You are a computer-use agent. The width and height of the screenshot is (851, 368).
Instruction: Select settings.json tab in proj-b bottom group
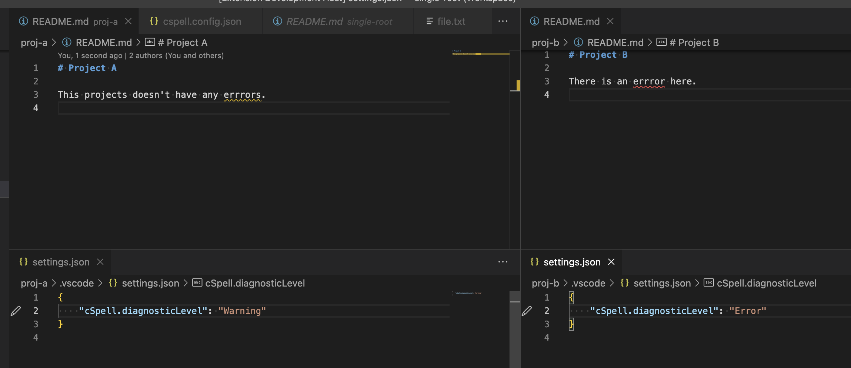571,262
